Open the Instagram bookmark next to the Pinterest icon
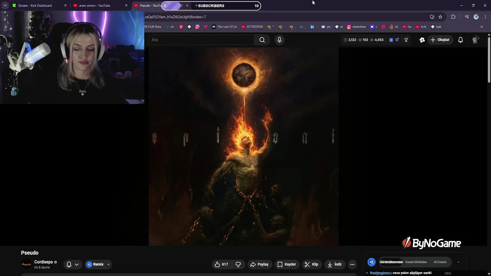 tap(198, 27)
